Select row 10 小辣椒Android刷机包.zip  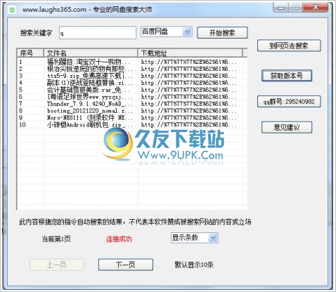[x=132, y=125]
